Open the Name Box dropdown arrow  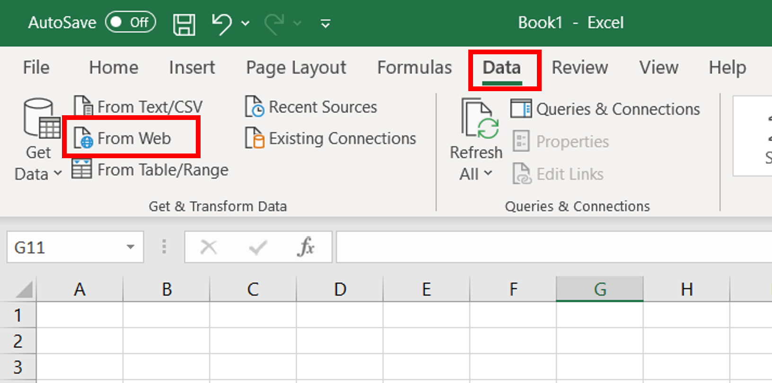tap(131, 247)
